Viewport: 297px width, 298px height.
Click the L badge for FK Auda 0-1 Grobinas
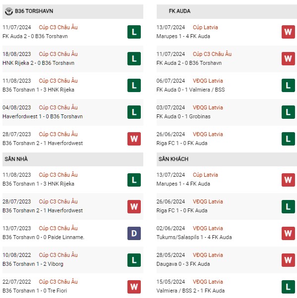click(288, 112)
